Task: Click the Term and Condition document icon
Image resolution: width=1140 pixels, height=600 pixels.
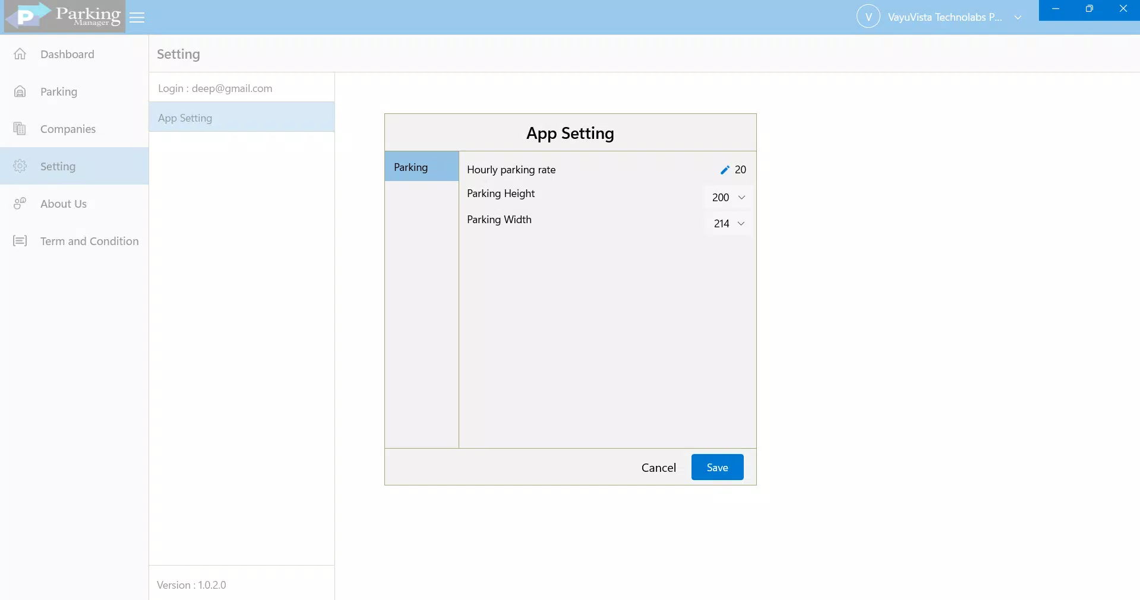Action: point(20,241)
